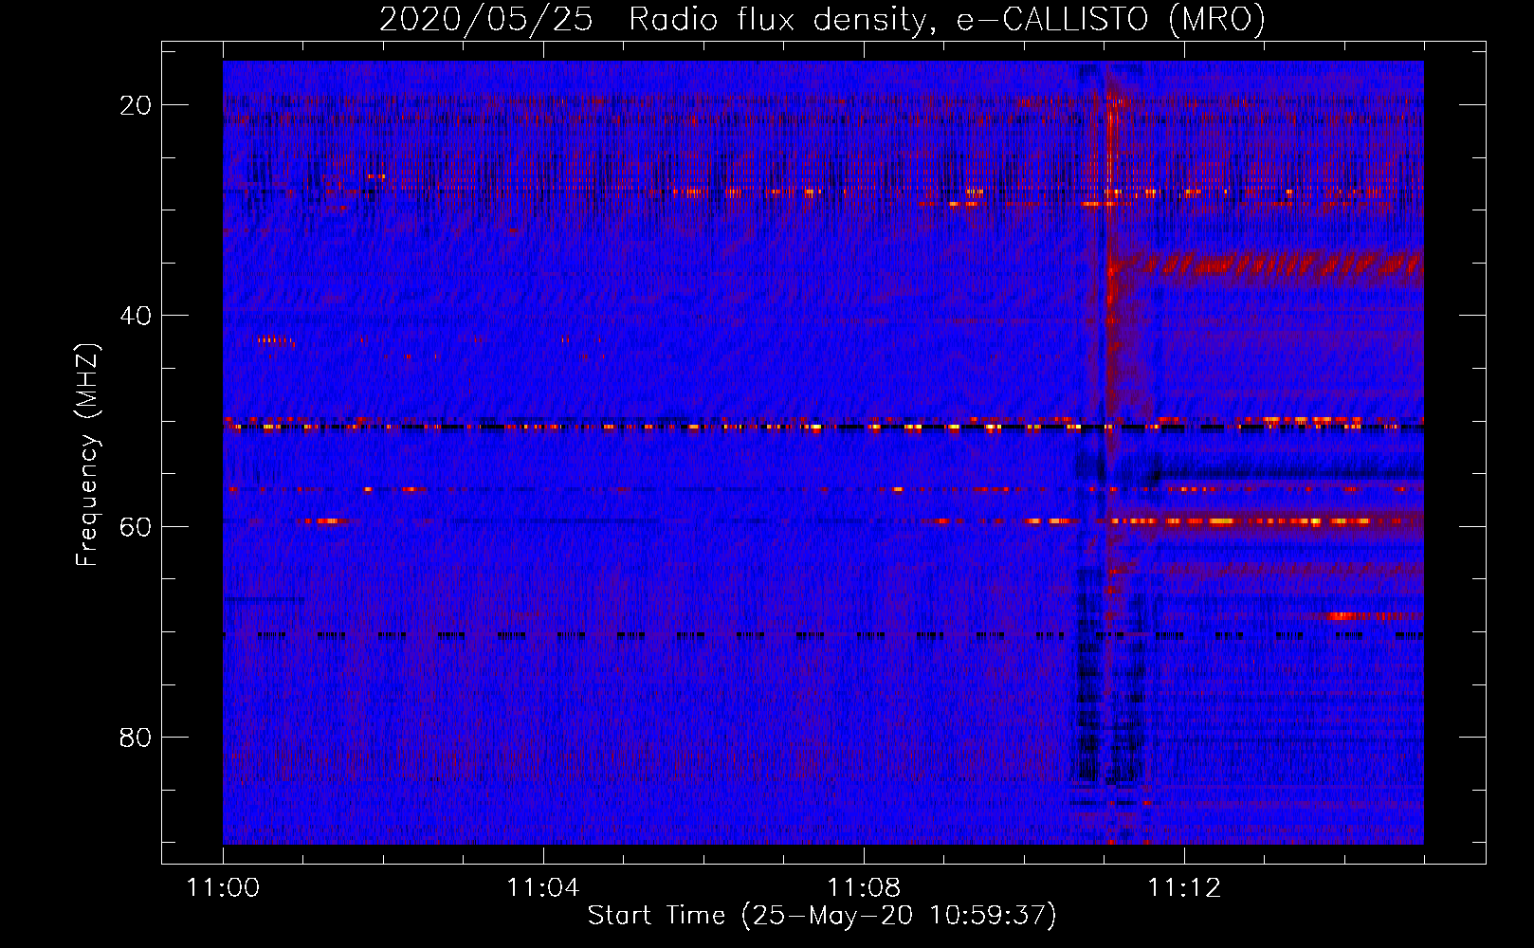Image resolution: width=1534 pixels, height=948 pixels.
Task: Click the 20 frequency tick label
Action: [x=136, y=105]
